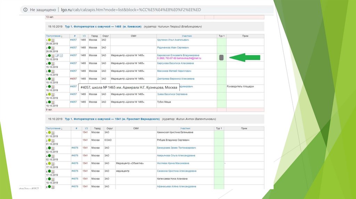Image resolution: width=356 pixels, height=199 pixels.
Task: Click the red #4057 link in Дмитриева's row
Action: coord(73,79)
